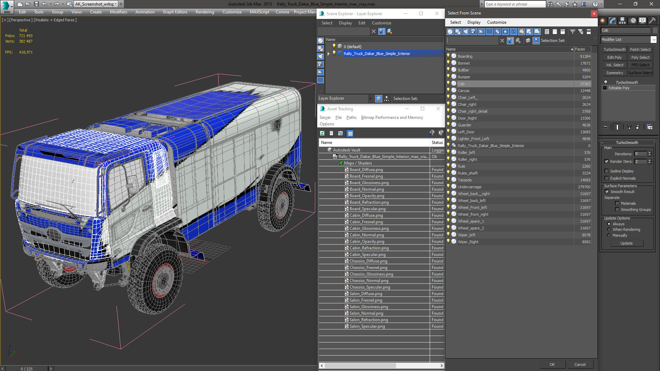660x371 pixels.
Task: Click Sort by Layer icon in Select From Scene
Action: [x=528, y=41]
